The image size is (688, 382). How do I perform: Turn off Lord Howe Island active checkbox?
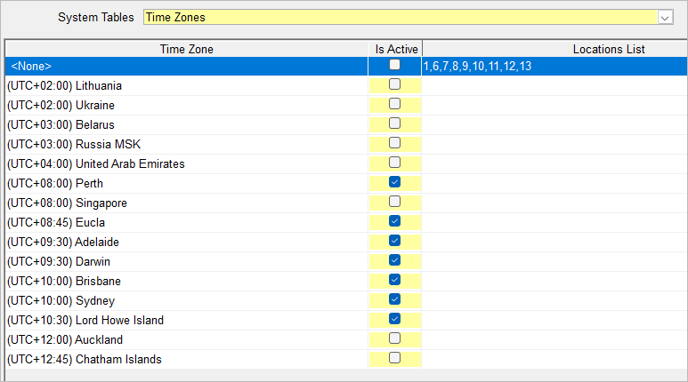tap(394, 318)
